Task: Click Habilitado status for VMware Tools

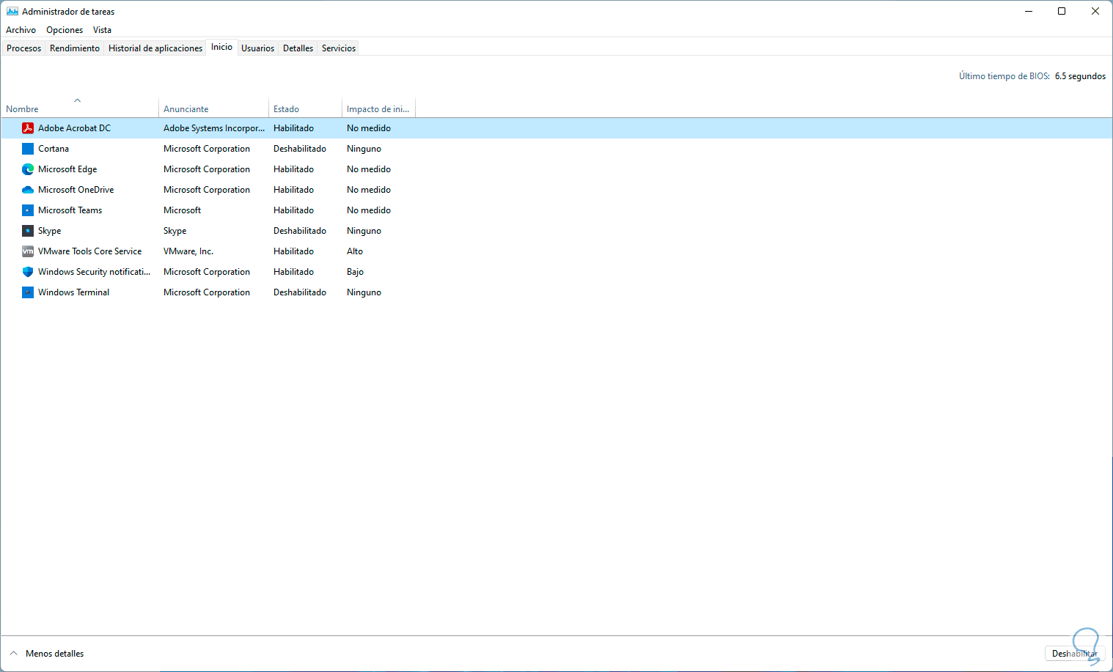Action: point(294,251)
